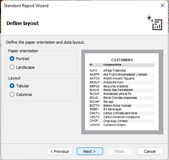The image size is (169, 160).
Task: Click the Define layout heading
Action: pyautogui.click(x=23, y=23)
